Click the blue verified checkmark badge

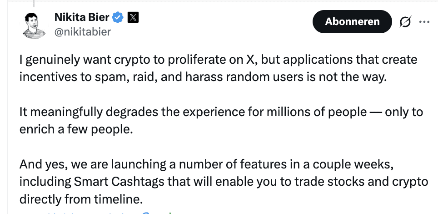(119, 18)
